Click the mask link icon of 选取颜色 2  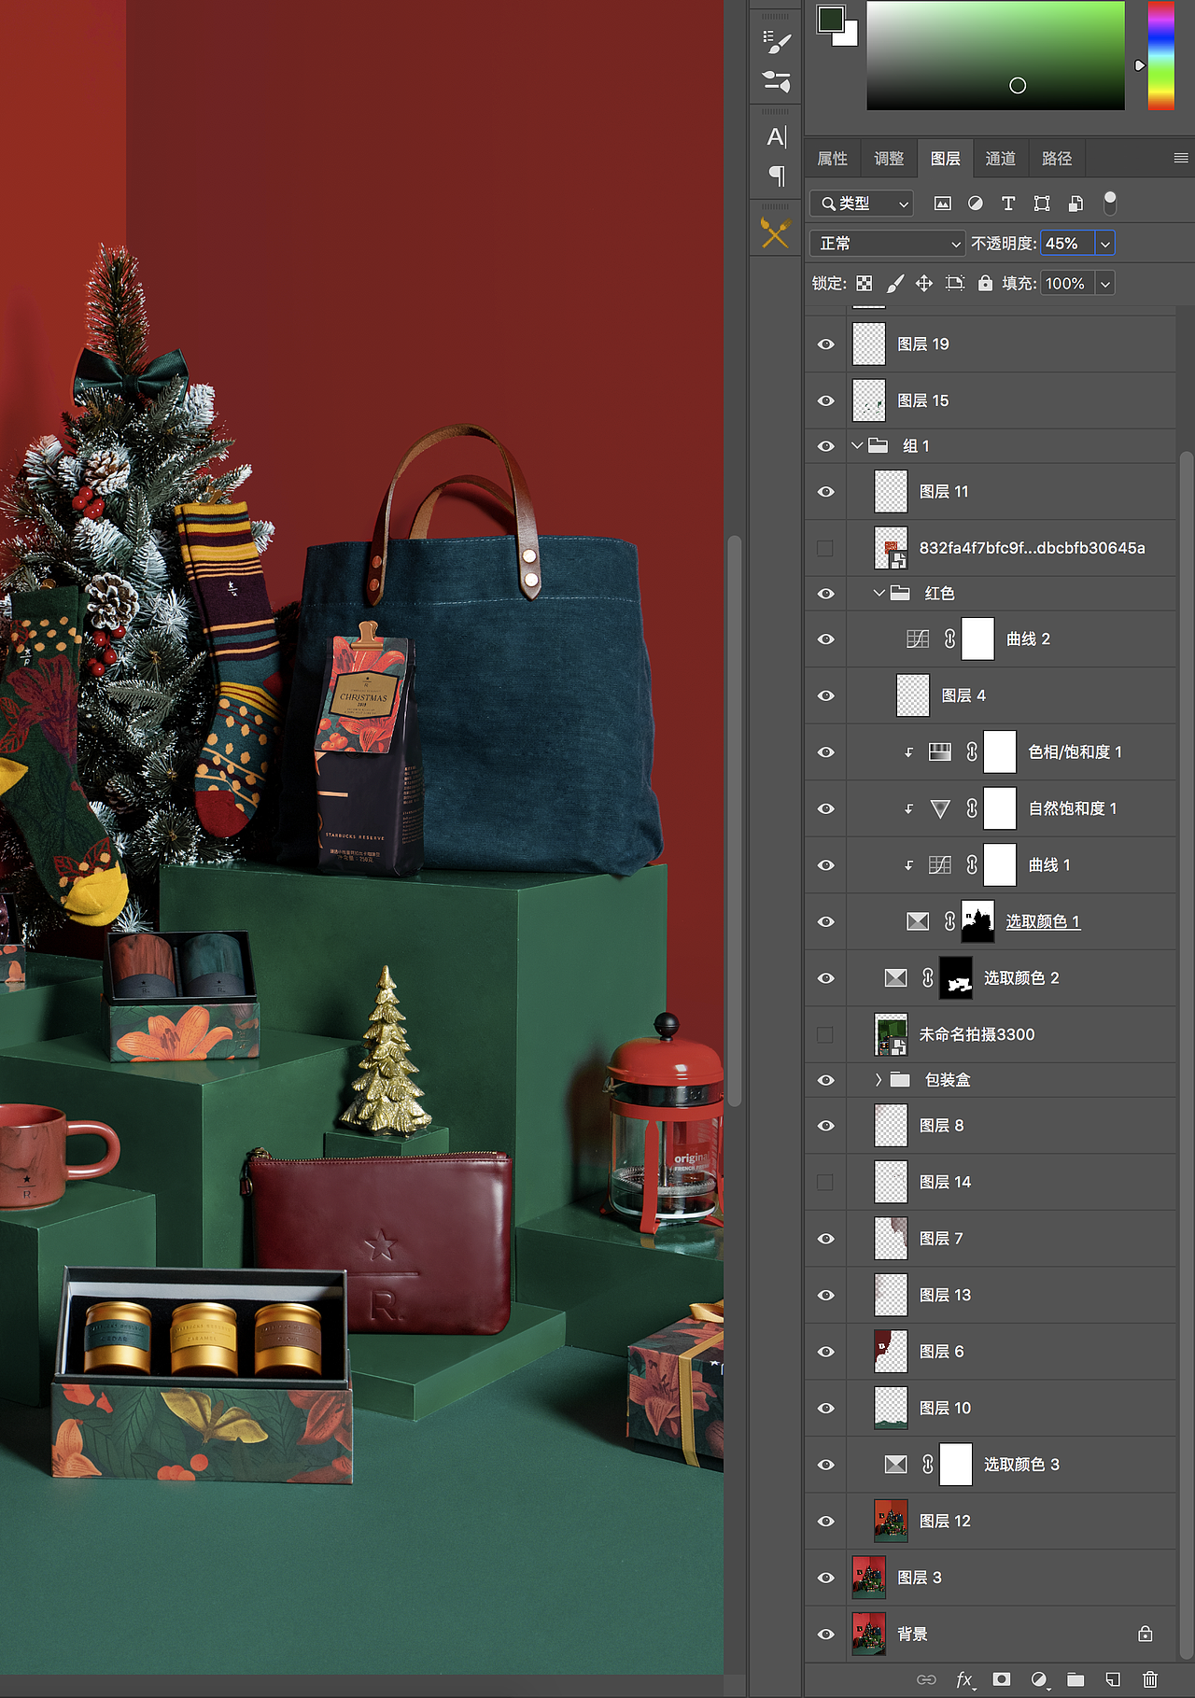coord(928,977)
